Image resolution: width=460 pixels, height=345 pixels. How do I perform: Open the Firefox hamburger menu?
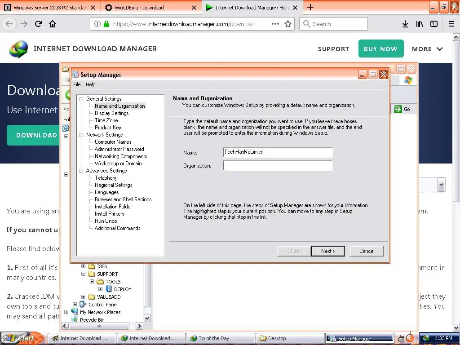(x=451, y=24)
